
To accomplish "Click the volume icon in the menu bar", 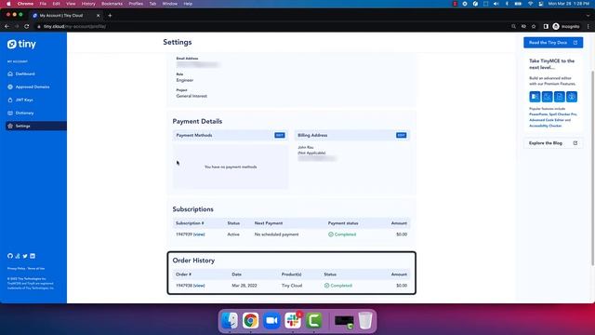I will pos(496,4).
